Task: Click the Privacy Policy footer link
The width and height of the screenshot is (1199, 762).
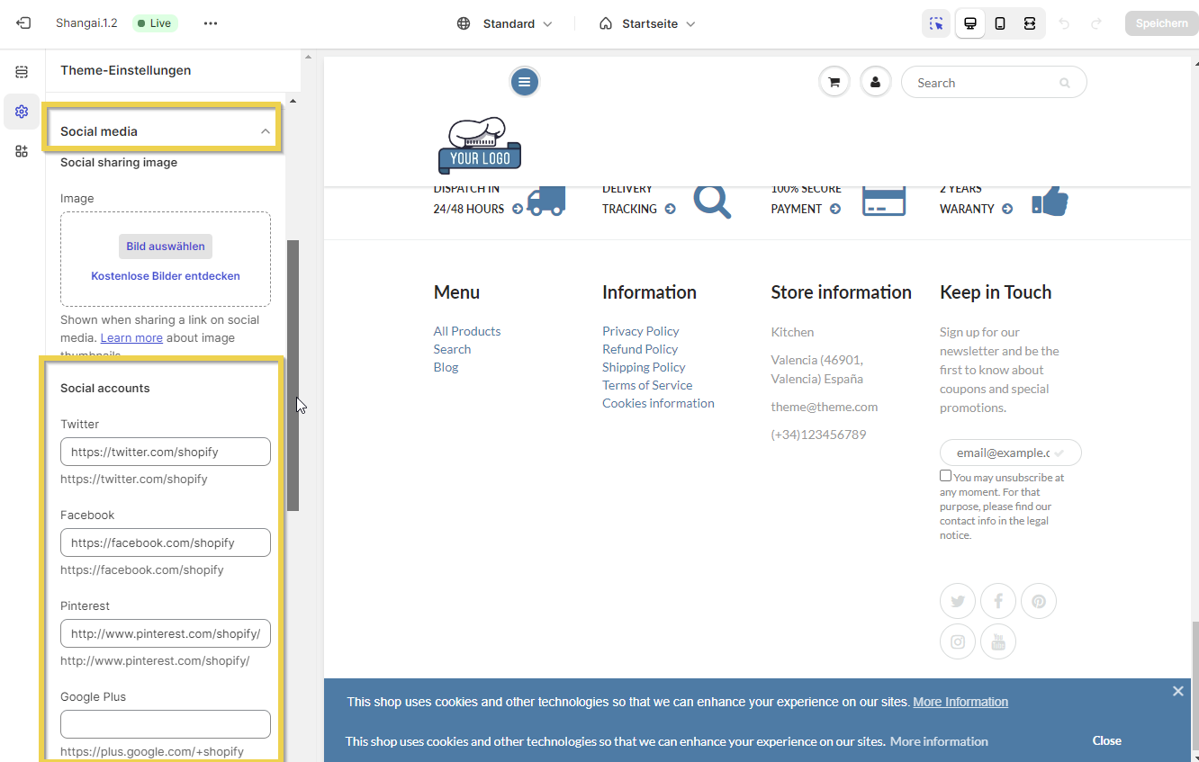Action: coord(640,331)
